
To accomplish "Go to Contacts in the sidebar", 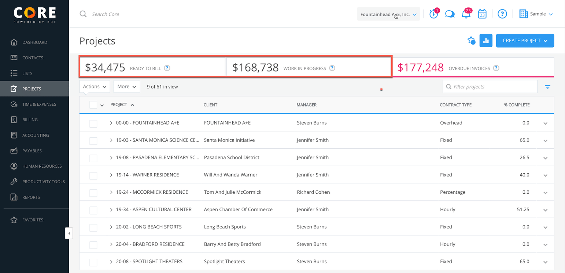I will pyautogui.click(x=34, y=58).
